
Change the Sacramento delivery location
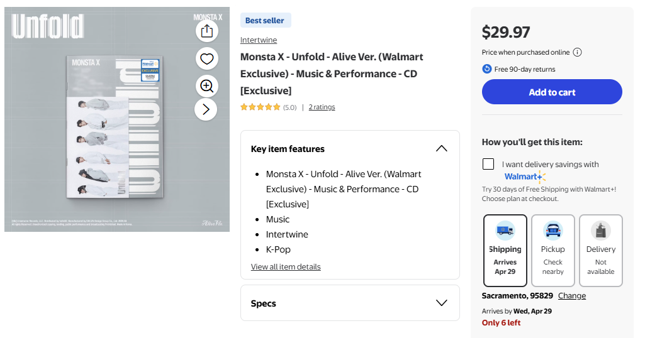point(571,296)
